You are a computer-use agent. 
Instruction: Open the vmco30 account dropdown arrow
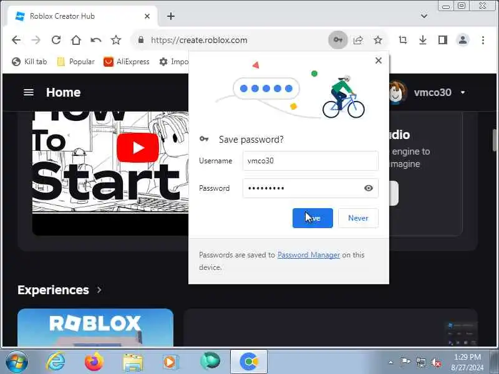click(x=463, y=92)
